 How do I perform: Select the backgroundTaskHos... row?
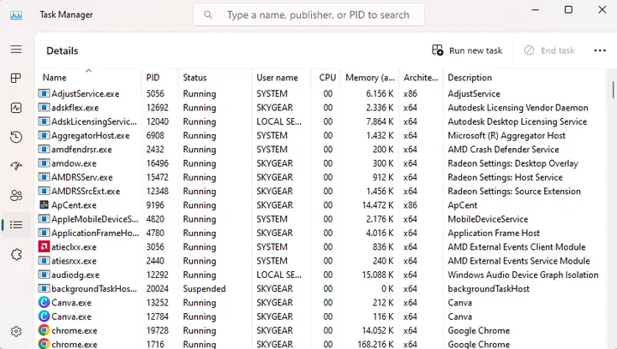[x=320, y=289]
